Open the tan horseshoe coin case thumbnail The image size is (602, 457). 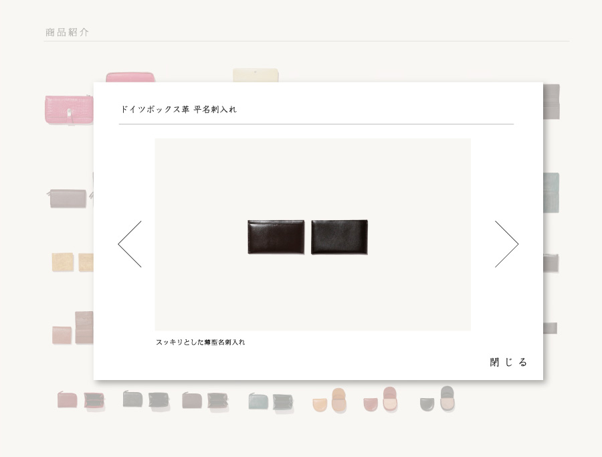[x=330, y=401]
